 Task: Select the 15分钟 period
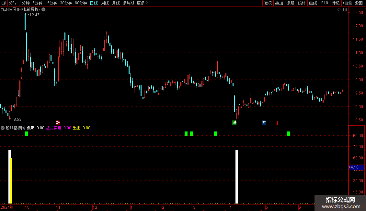point(51,3)
